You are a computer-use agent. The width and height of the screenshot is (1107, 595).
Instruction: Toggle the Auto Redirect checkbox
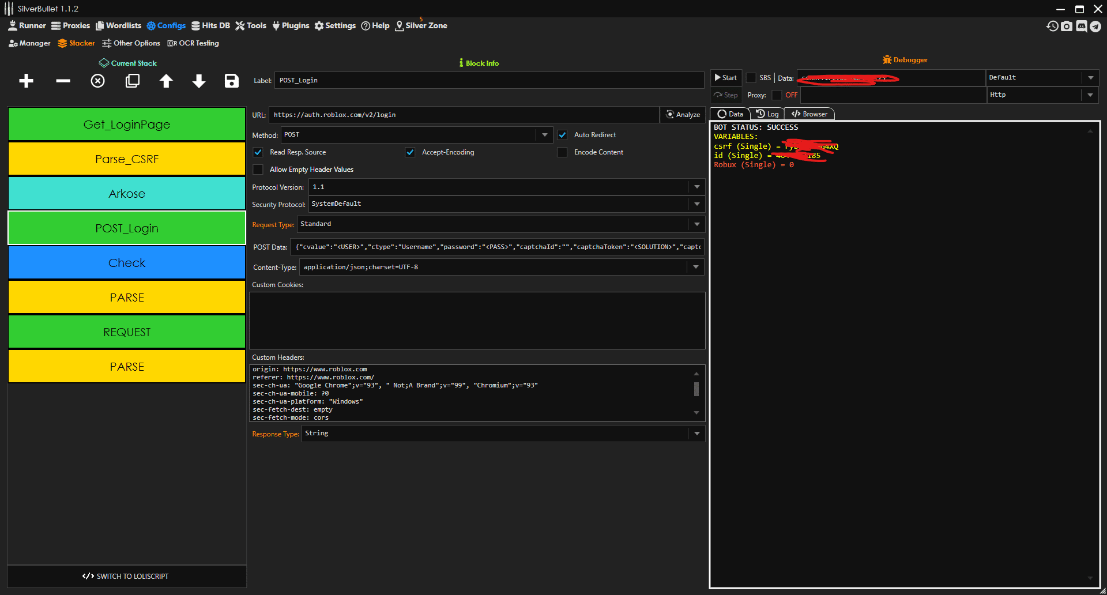click(562, 135)
